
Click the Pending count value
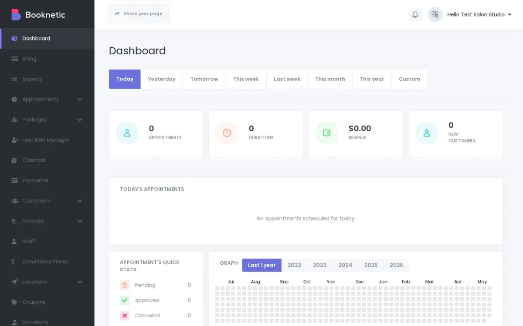pyautogui.click(x=189, y=285)
